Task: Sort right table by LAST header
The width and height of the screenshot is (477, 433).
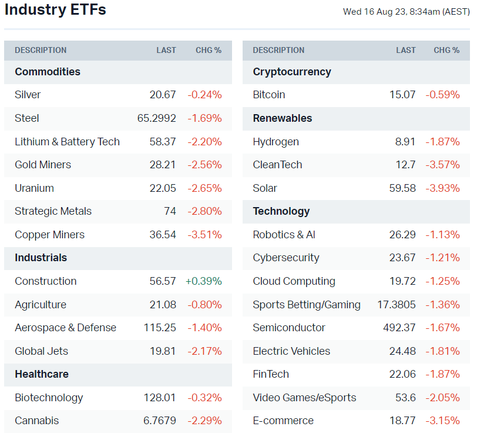Action: click(406, 51)
